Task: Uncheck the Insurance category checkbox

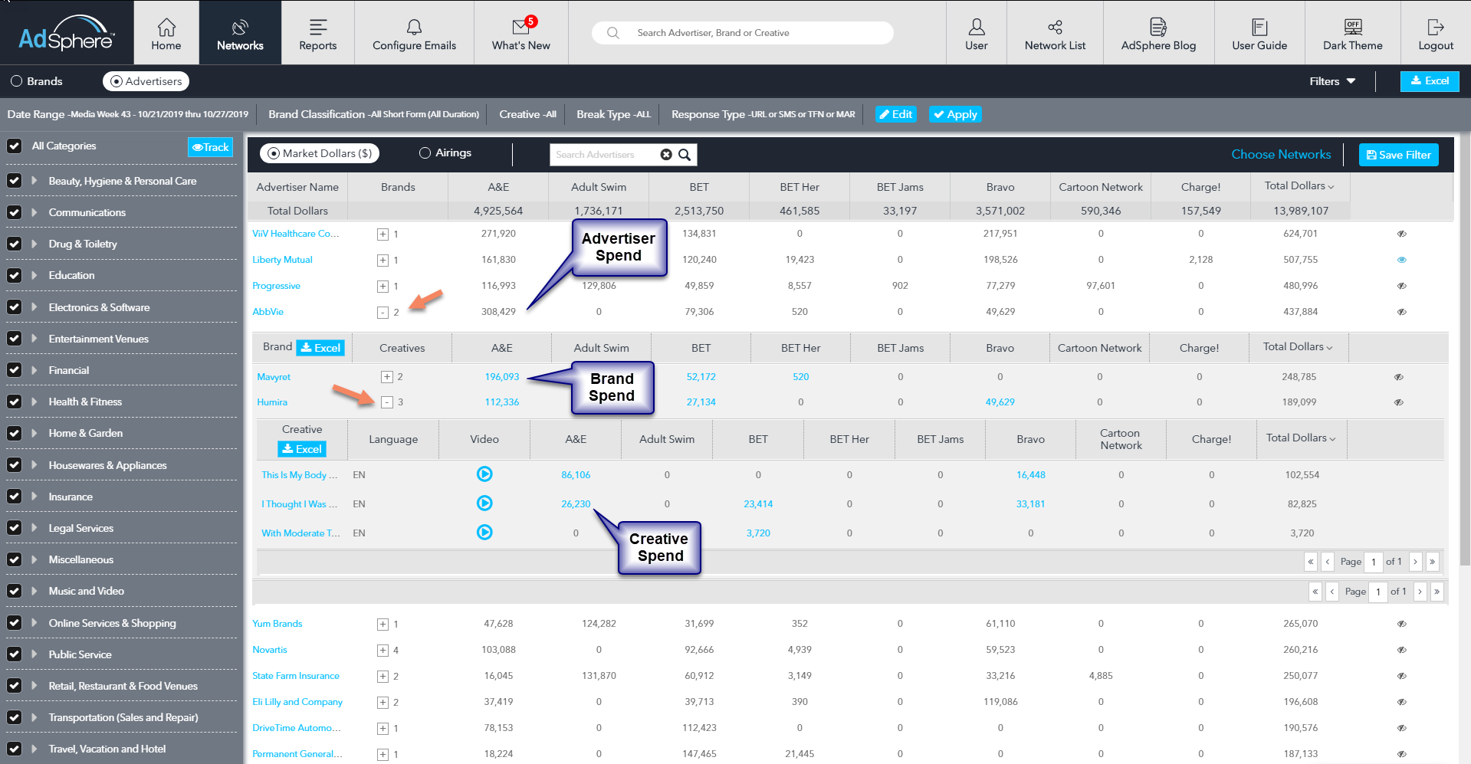Action: (x=14, y=497)
